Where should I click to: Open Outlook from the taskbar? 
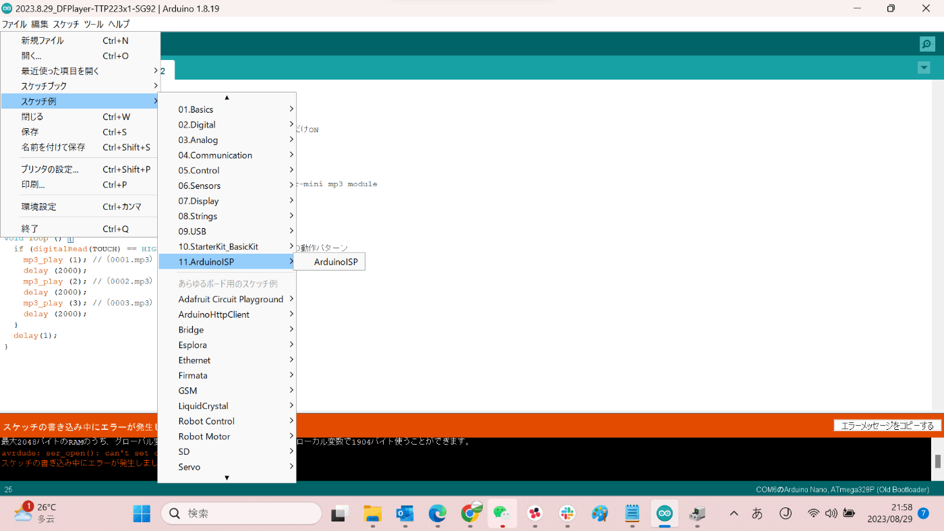pyautogui.click(x=405, y=513)
